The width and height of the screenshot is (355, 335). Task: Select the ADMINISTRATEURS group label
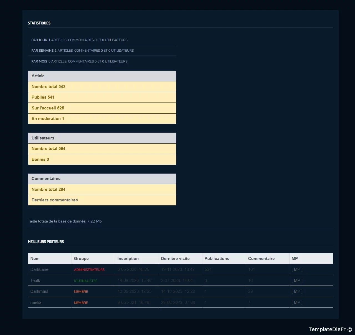point(89,270)
